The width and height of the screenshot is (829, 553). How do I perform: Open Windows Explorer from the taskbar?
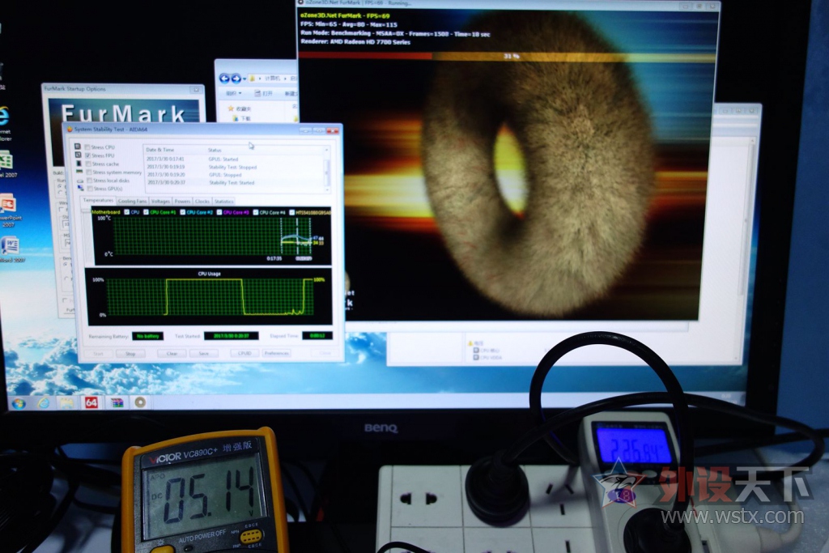point(67,403)
